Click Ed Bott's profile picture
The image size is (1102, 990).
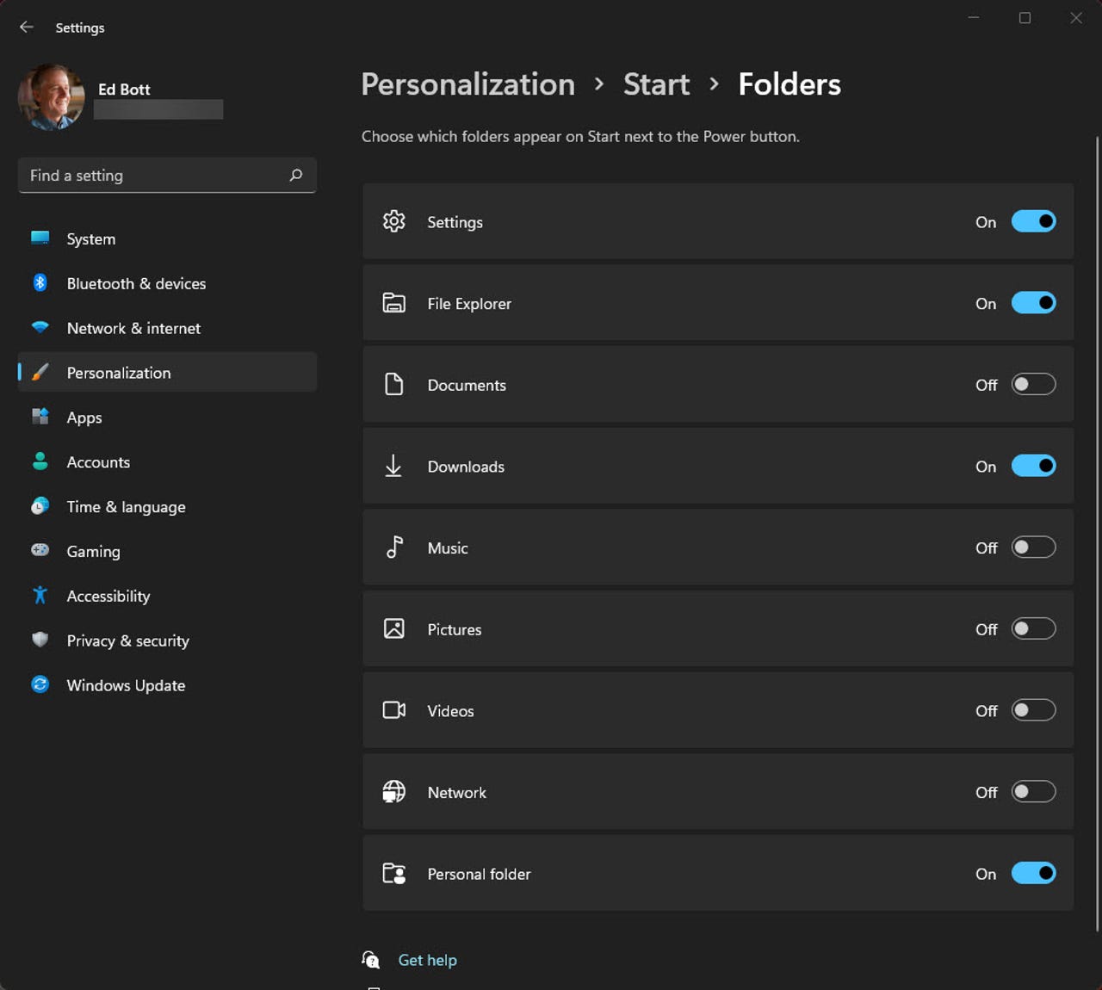52,97
